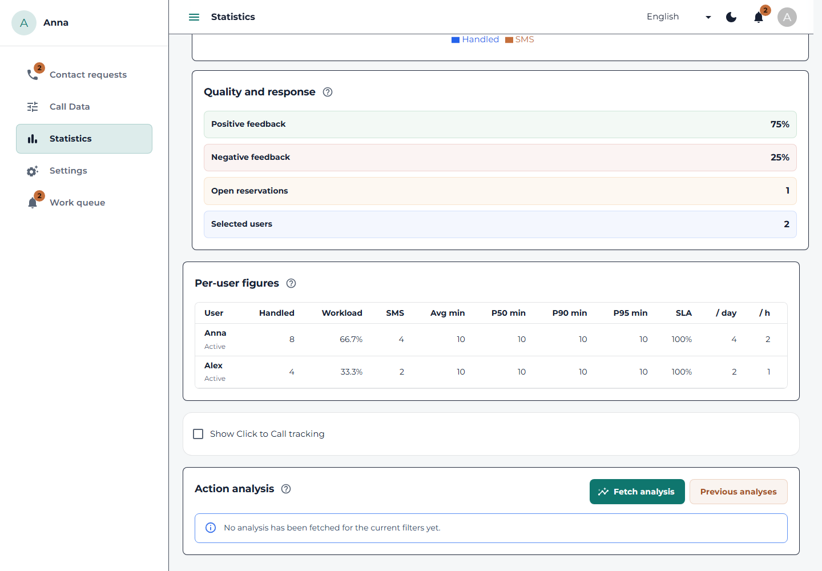Open the Statistics menu item
822x571 pixels.
84,139
